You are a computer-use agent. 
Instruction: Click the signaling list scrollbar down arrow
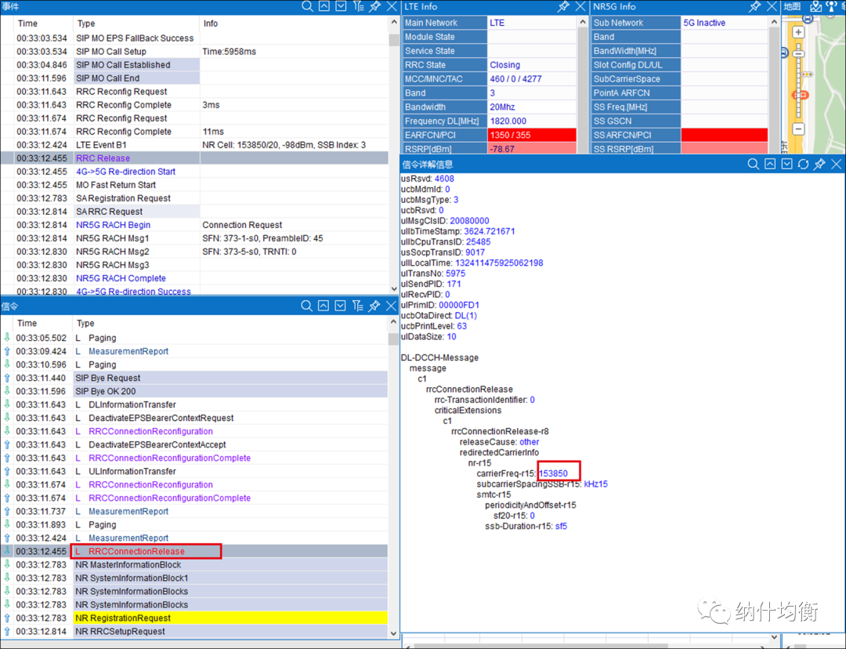393,633
